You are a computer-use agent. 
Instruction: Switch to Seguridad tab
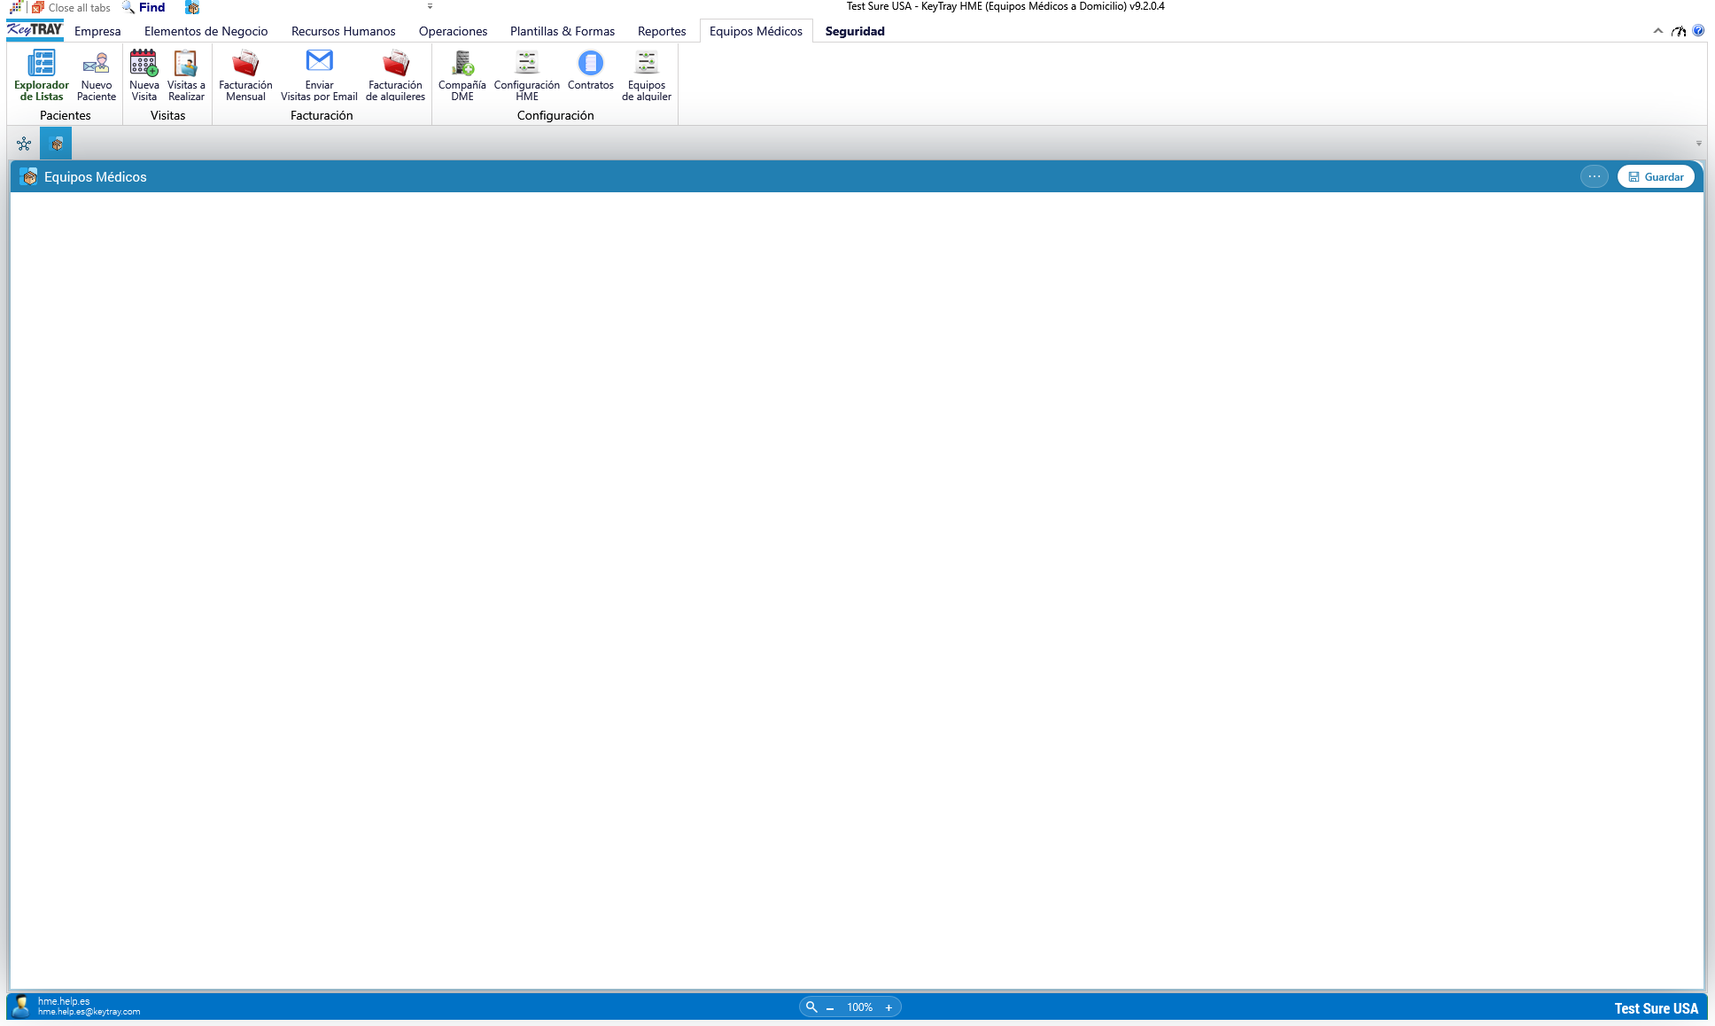coord(855,31)
